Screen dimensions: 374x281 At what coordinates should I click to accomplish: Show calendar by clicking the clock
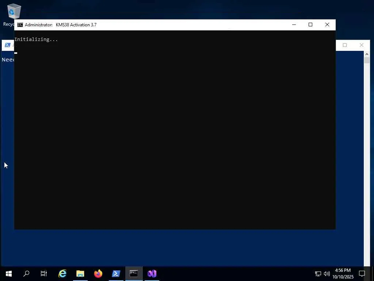(x=343, y=274)
